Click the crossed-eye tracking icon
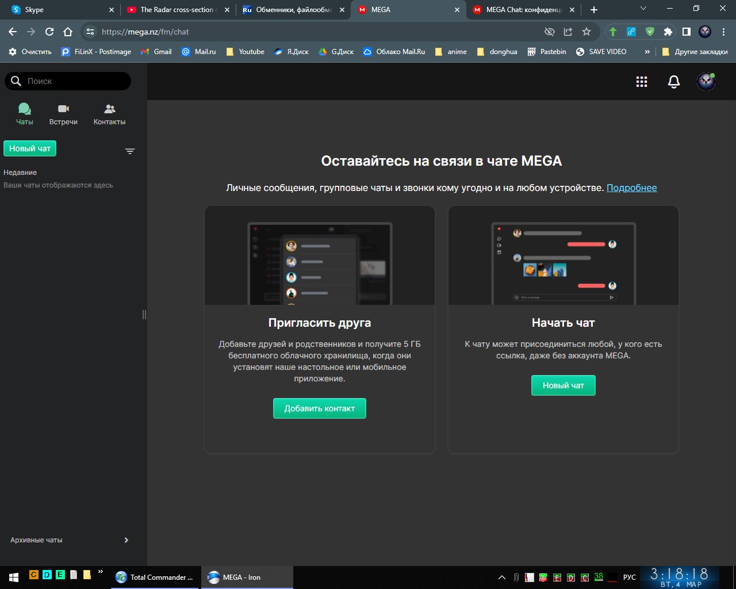736x589 pixels. point(550,32)
